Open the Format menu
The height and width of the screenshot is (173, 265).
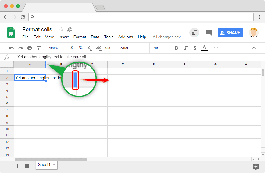[x=80, y=37]
